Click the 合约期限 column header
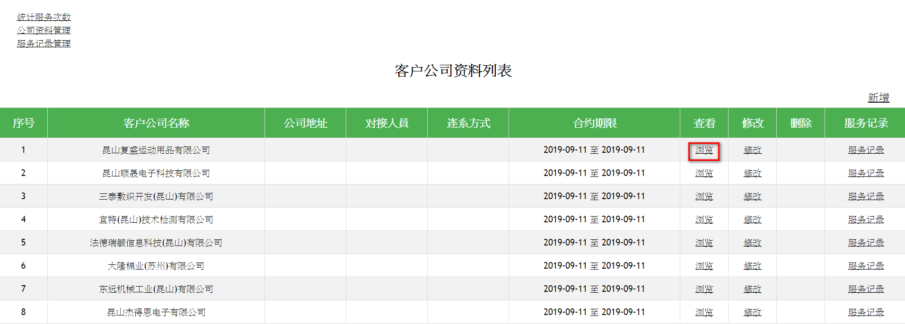The image size is (905, 324). pyautogui.click(x=594, y=123)
